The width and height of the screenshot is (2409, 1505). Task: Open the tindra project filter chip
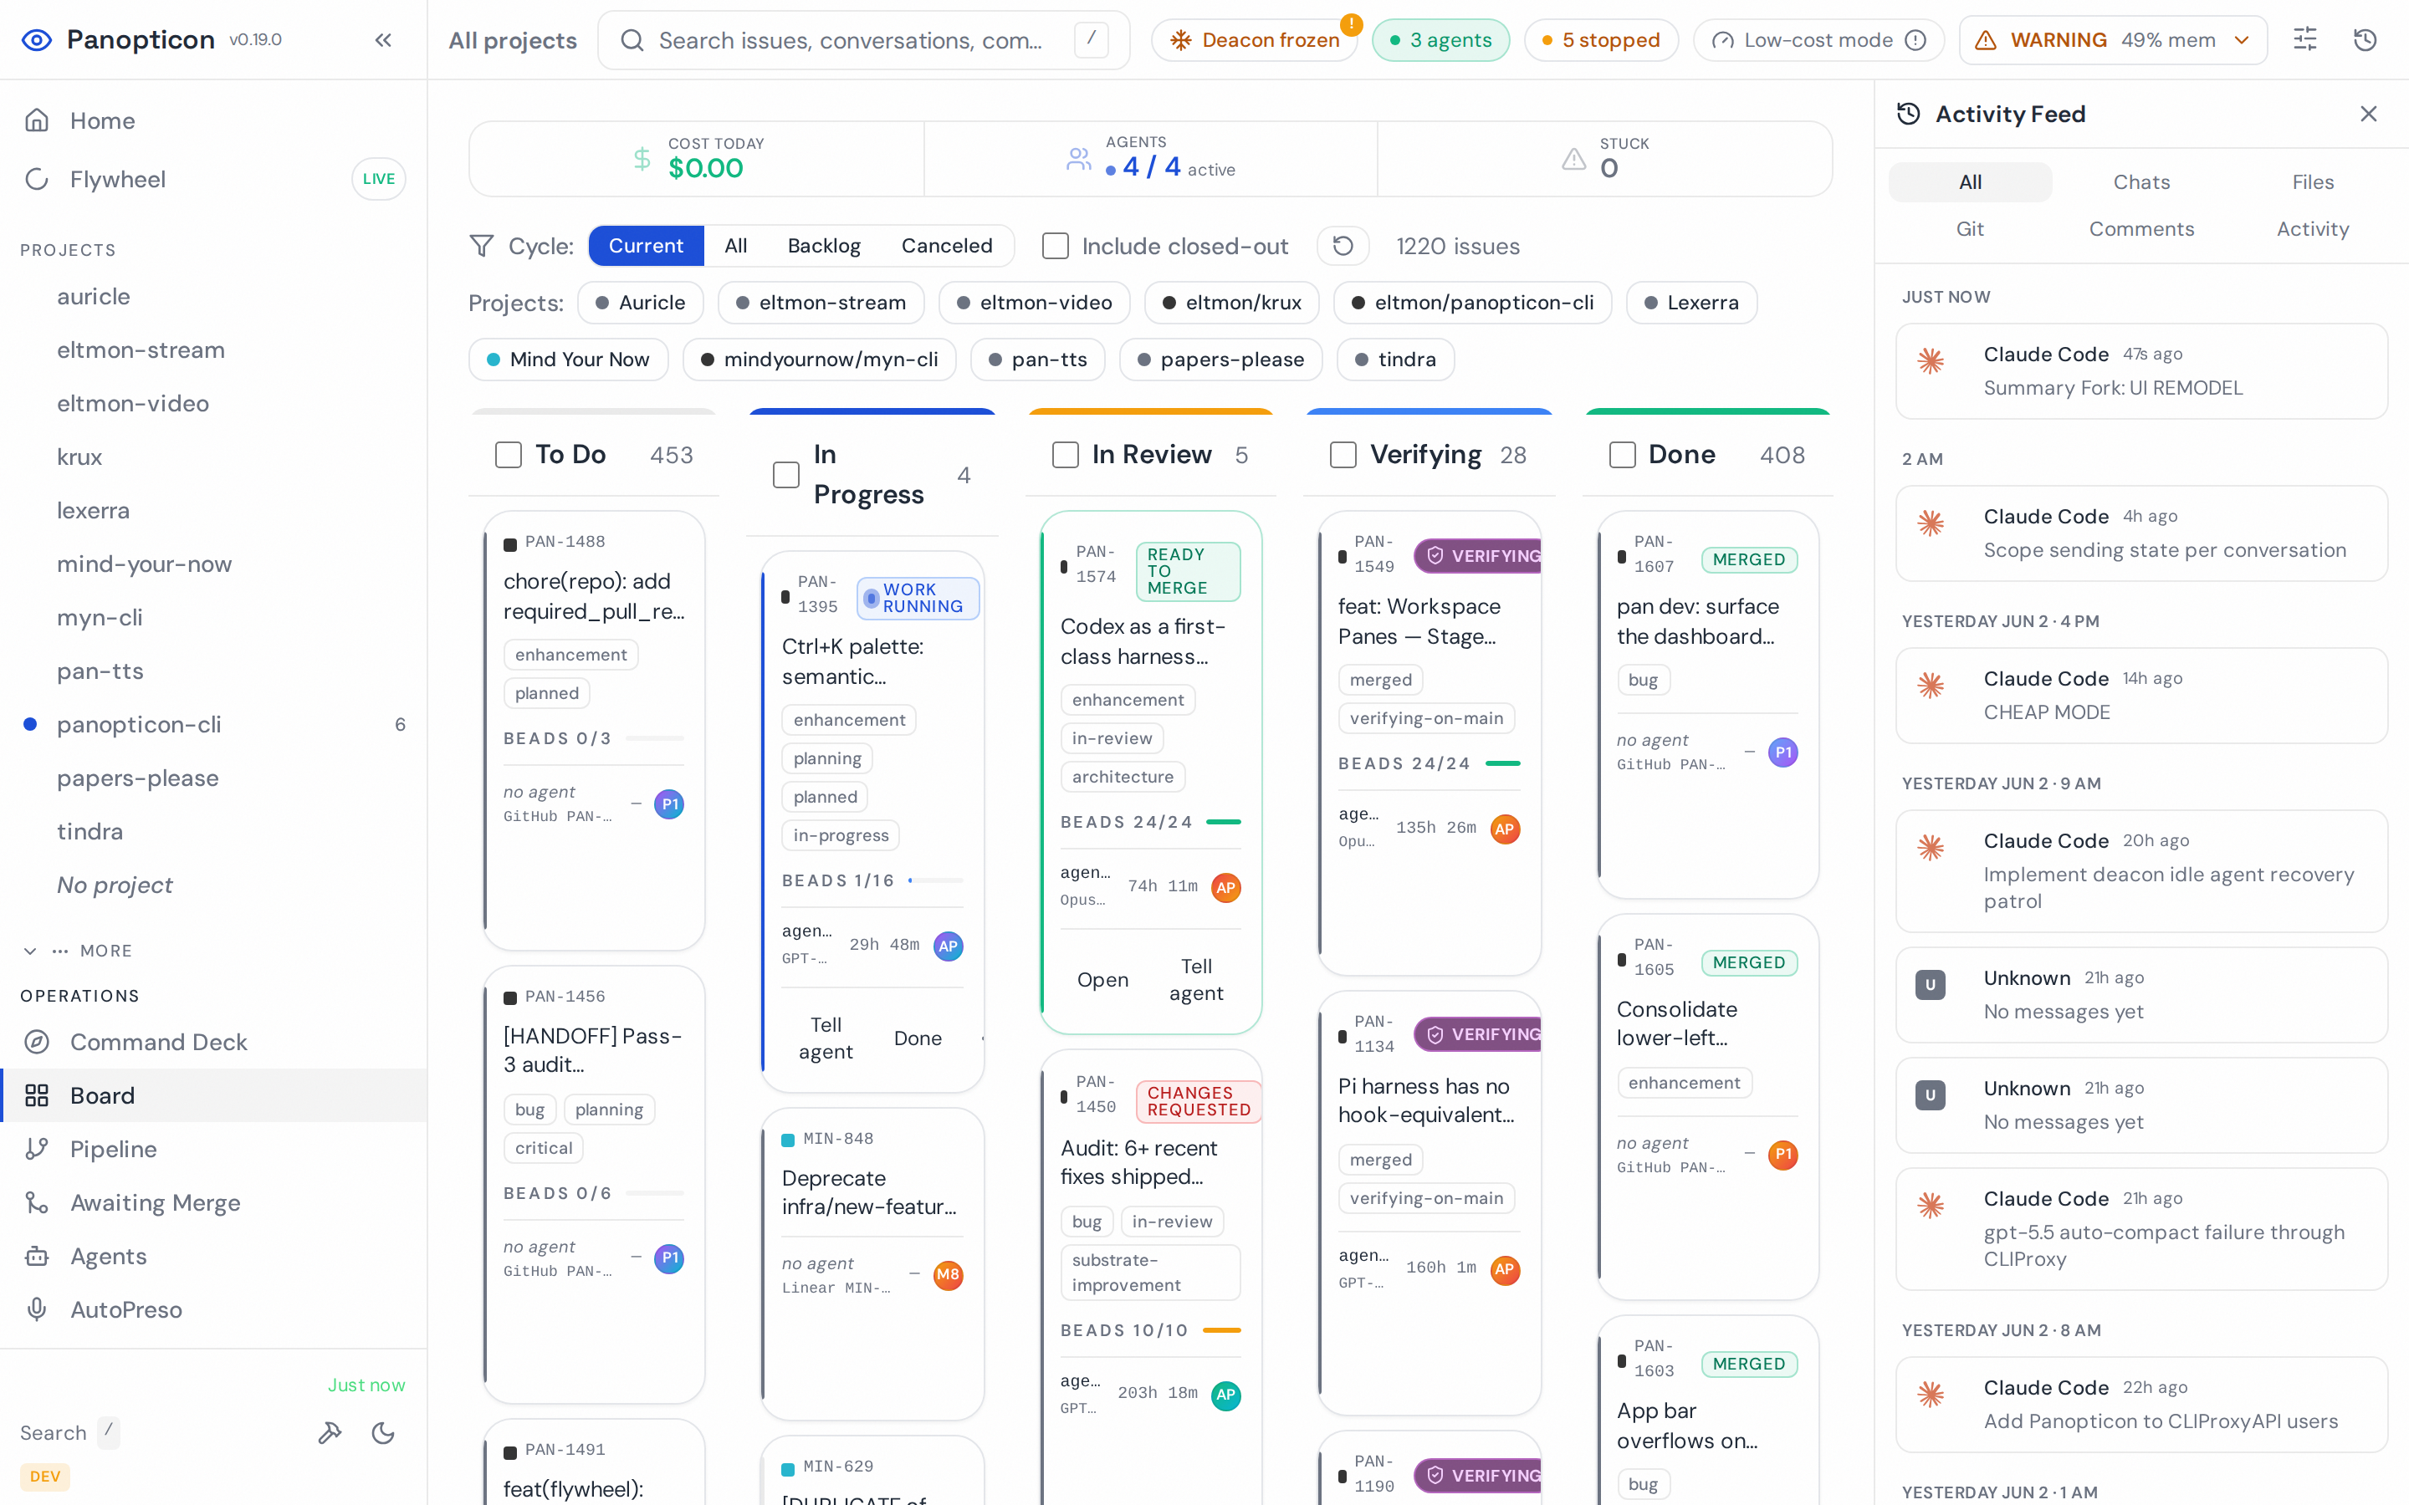click(1394, 360)
